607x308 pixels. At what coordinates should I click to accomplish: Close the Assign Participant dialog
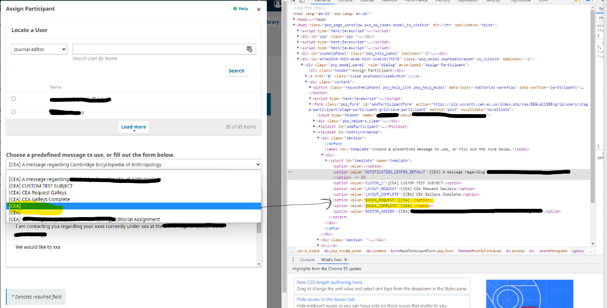[259, 9]
